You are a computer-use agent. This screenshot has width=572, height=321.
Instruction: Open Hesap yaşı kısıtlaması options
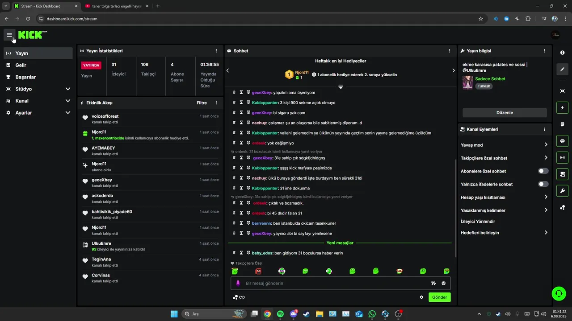505,197
